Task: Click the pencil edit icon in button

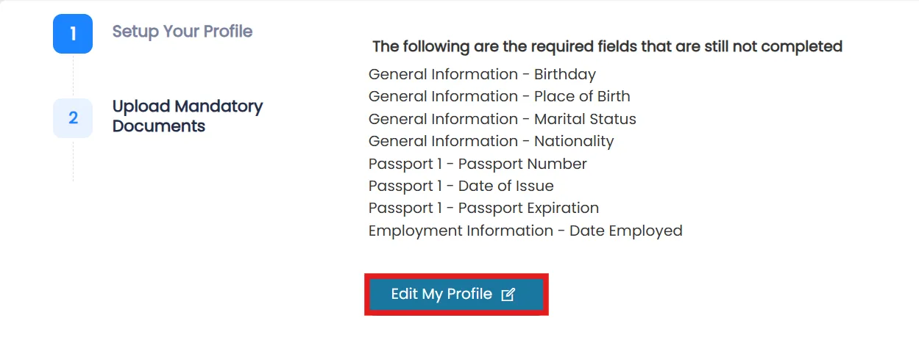Action: coord(508,294)
